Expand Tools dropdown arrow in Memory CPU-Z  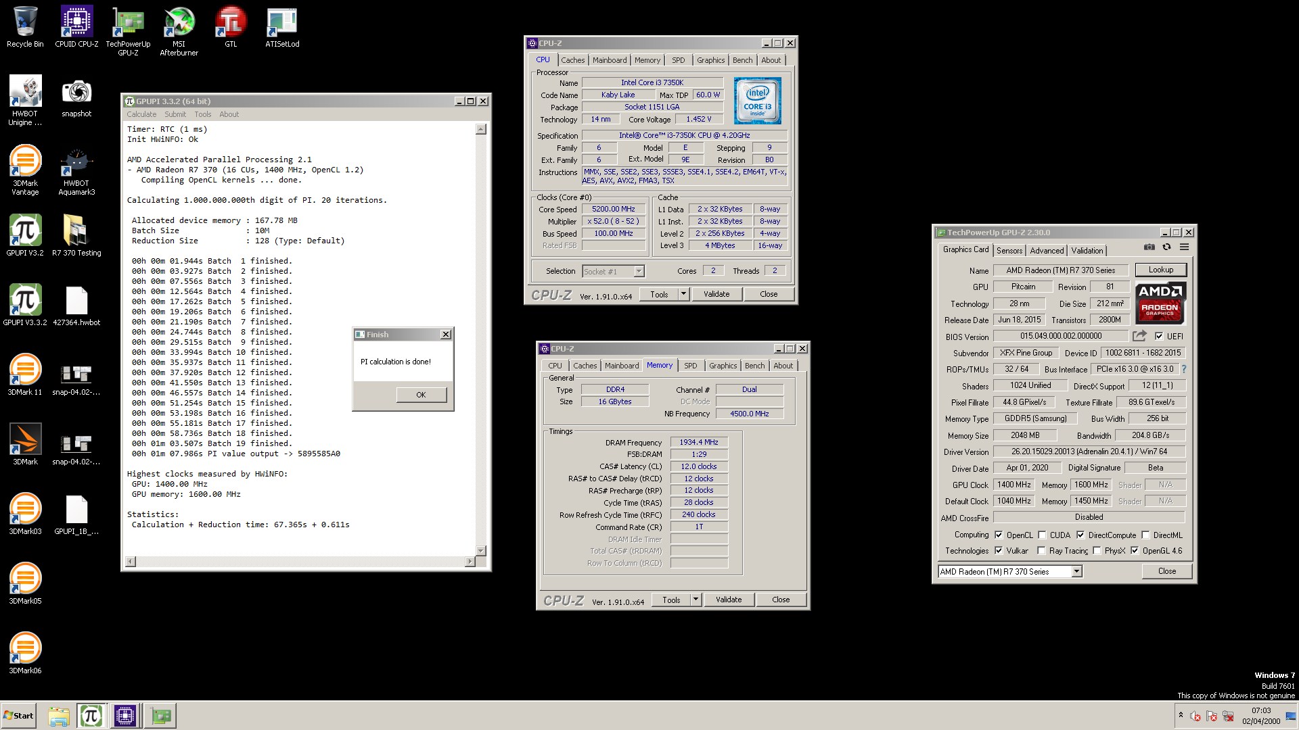click(696, 600)
